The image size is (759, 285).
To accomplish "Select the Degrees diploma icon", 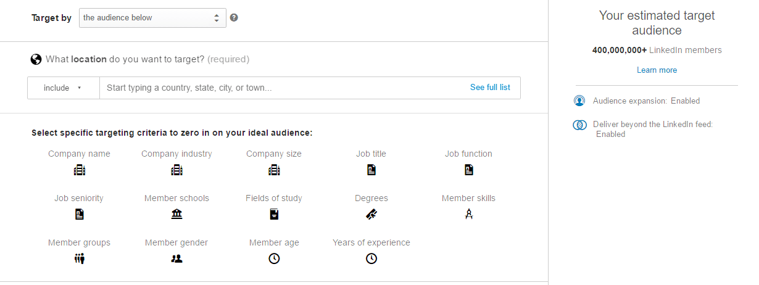I will 371,215.
